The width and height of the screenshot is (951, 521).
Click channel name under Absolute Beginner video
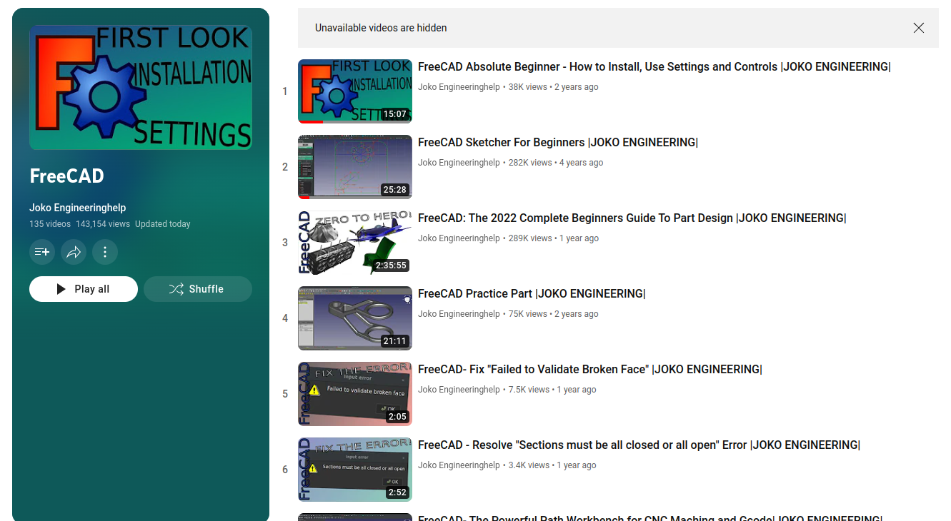459,87
